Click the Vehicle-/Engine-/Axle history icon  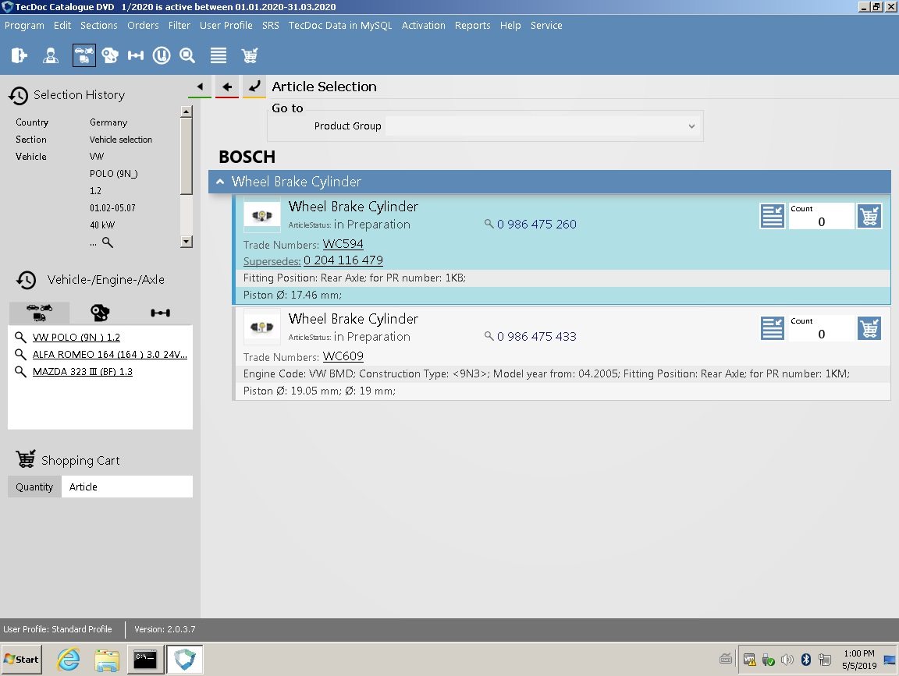tap(27, 280)
